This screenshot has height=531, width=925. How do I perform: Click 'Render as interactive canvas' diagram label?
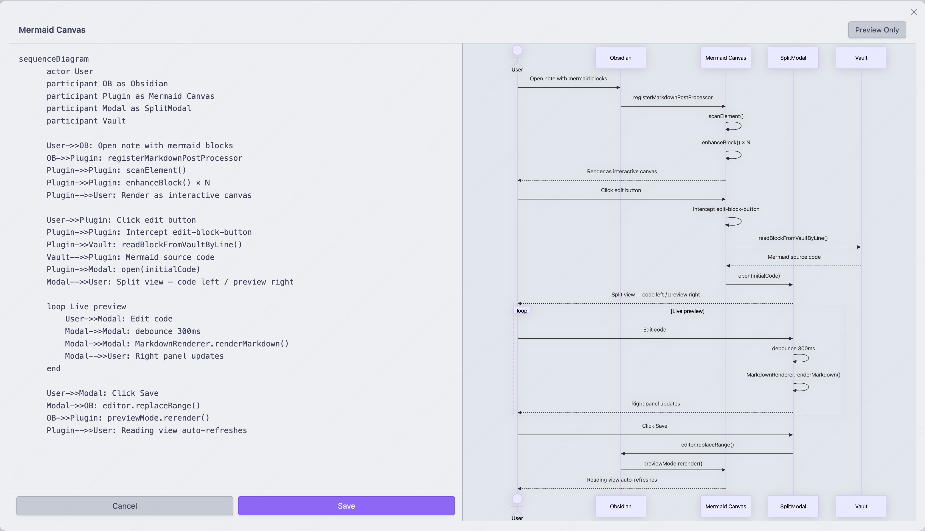[622, 171]
